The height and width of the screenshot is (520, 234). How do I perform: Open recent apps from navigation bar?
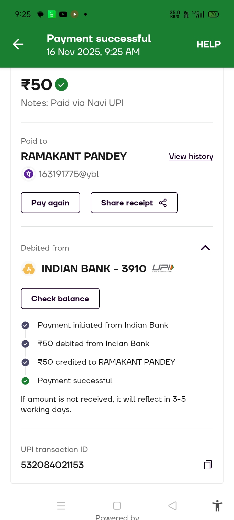pos(61,506)
